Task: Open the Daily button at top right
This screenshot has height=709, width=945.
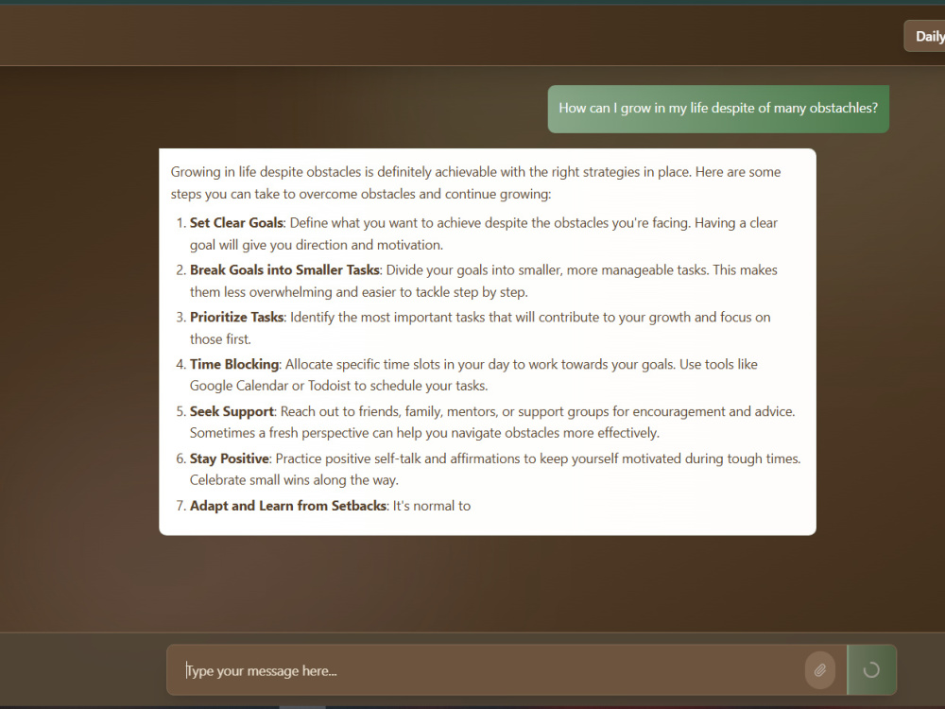Action: point(925,36)
